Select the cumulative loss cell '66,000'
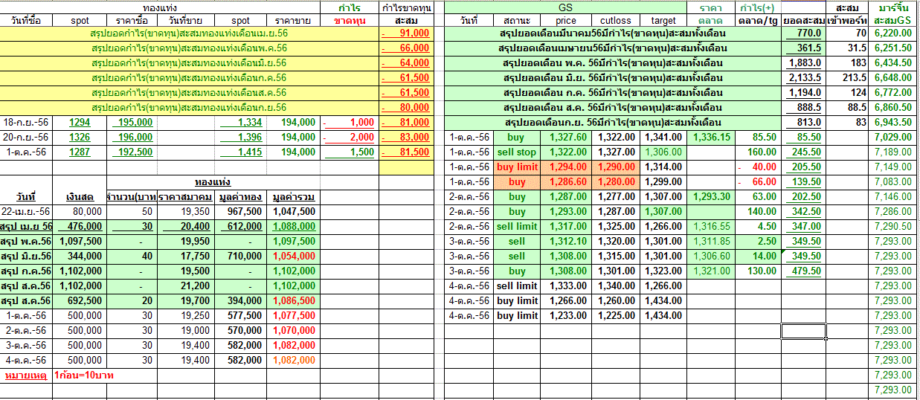 [x=405, y=48]
